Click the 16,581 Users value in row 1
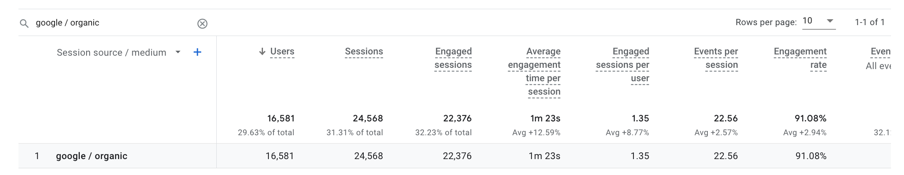This screenshot has height=175, width=904. point(280,156)
